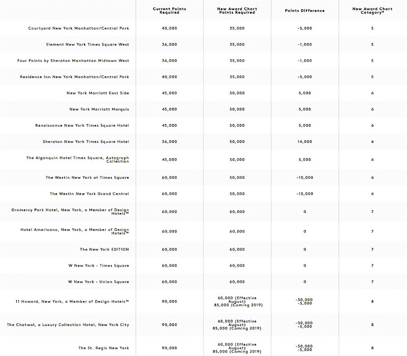Click -10,000 difference in Westin Grand Central row
The height and width of the screenshot is (356, 407).
(x=305, y=194)
